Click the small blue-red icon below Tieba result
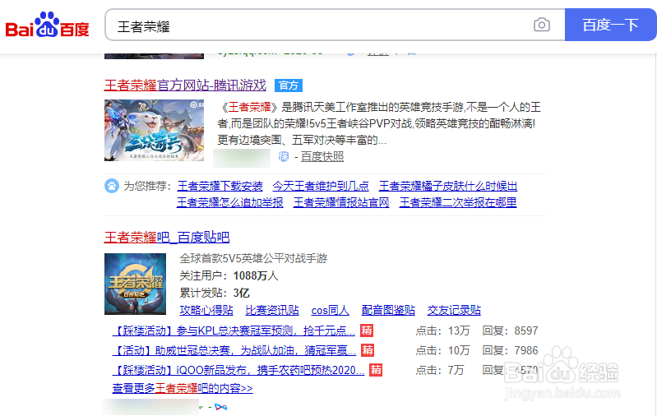The image size is (657, 416). pos(221,407)
